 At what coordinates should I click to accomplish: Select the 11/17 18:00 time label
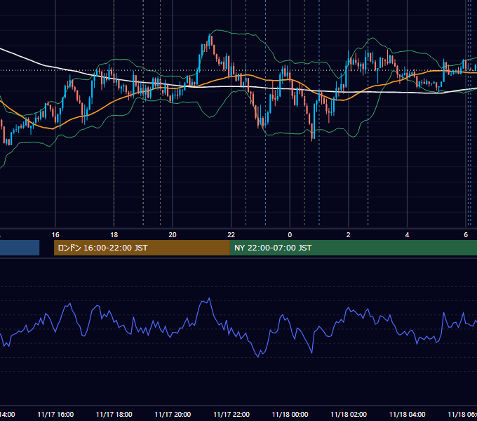114,414
